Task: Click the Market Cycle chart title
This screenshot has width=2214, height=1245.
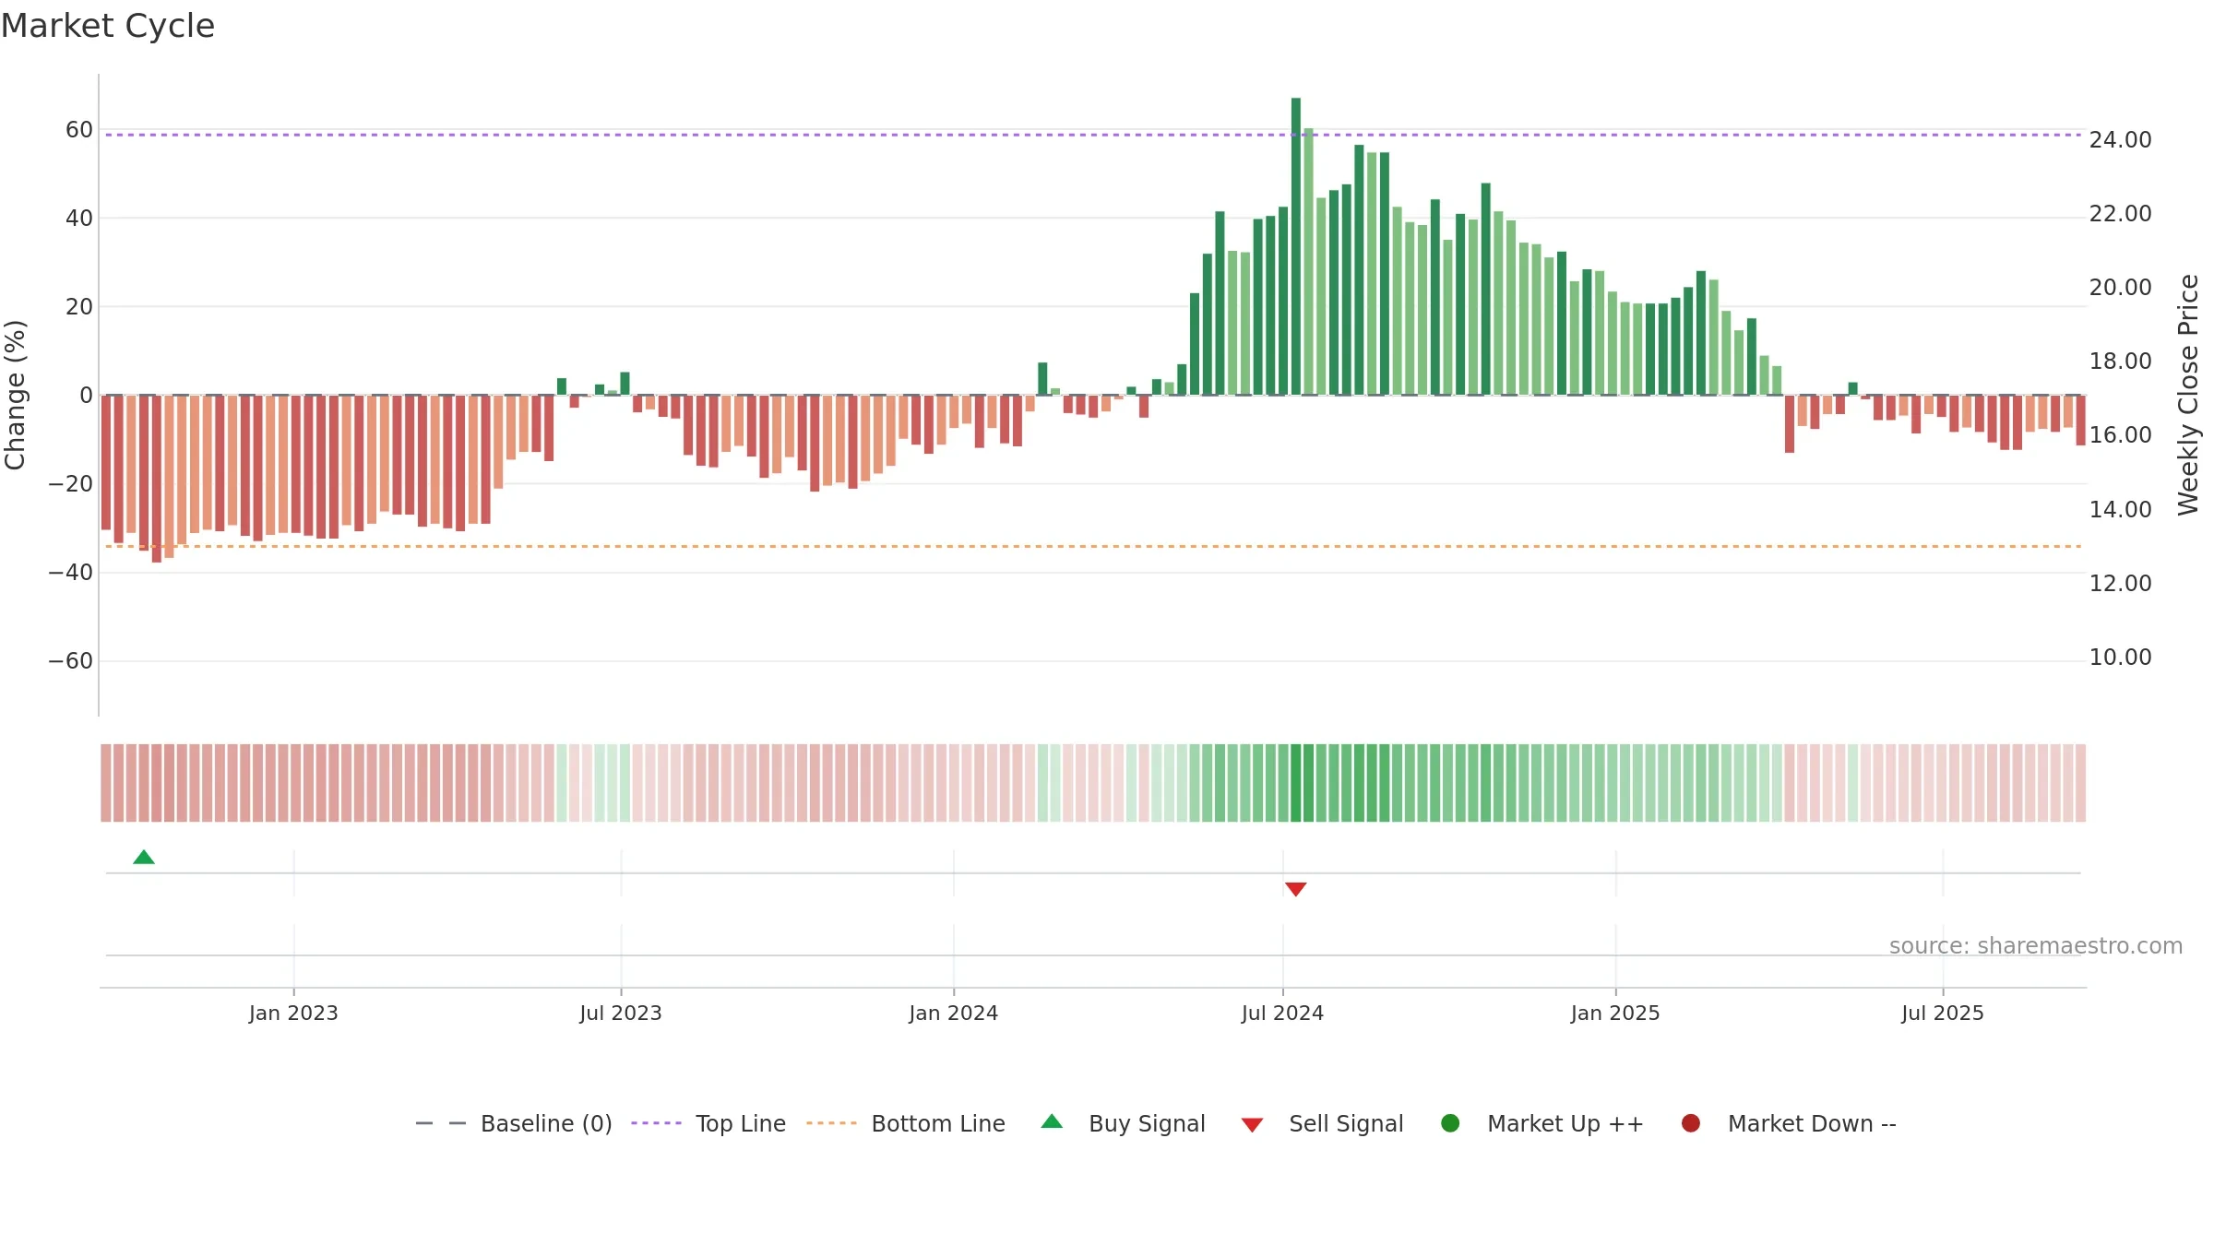Action: click(x=108, y=26)
